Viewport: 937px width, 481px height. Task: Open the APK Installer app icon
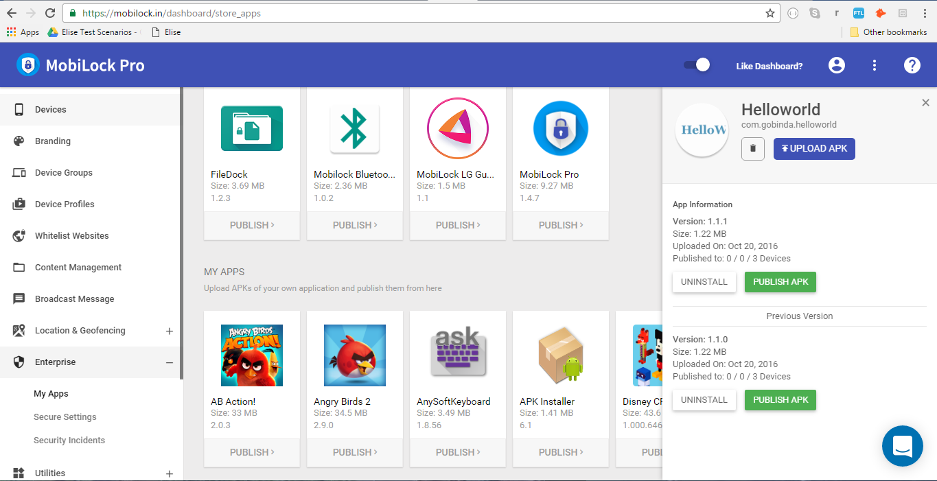561,355
